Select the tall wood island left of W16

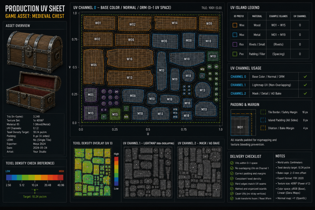click(94, 66)
